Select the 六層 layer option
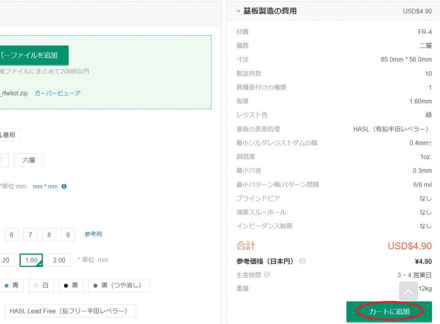Screen dimensions: 440x324 pos(29,160)
